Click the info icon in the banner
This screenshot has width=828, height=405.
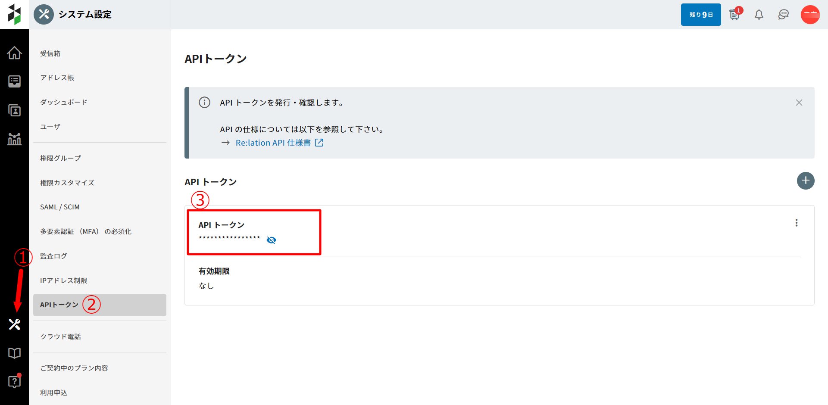[x=204, y=103]
